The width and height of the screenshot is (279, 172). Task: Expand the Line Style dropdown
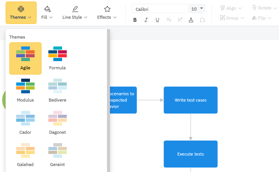click(75, 13)
